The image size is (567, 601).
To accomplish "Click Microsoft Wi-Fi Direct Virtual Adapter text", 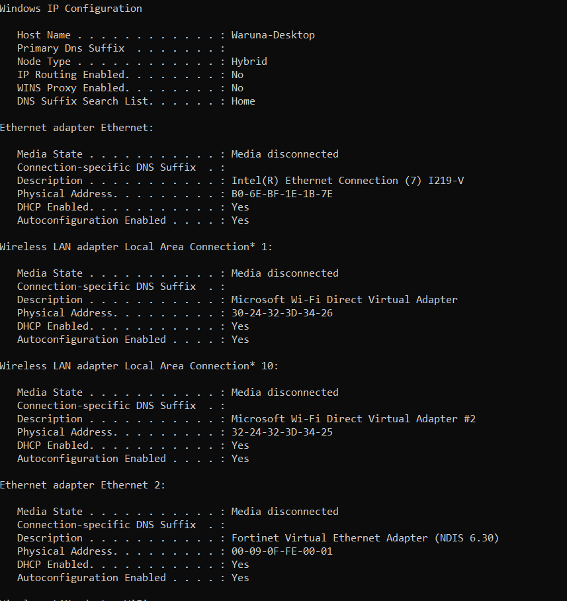I will (x=344, y=300).
